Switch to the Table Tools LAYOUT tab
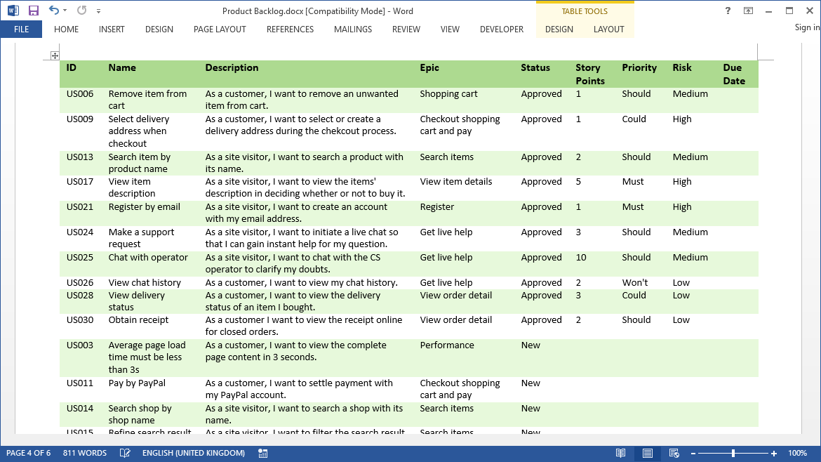Screen dimensions: 821x462 click(x=608, y=29)
